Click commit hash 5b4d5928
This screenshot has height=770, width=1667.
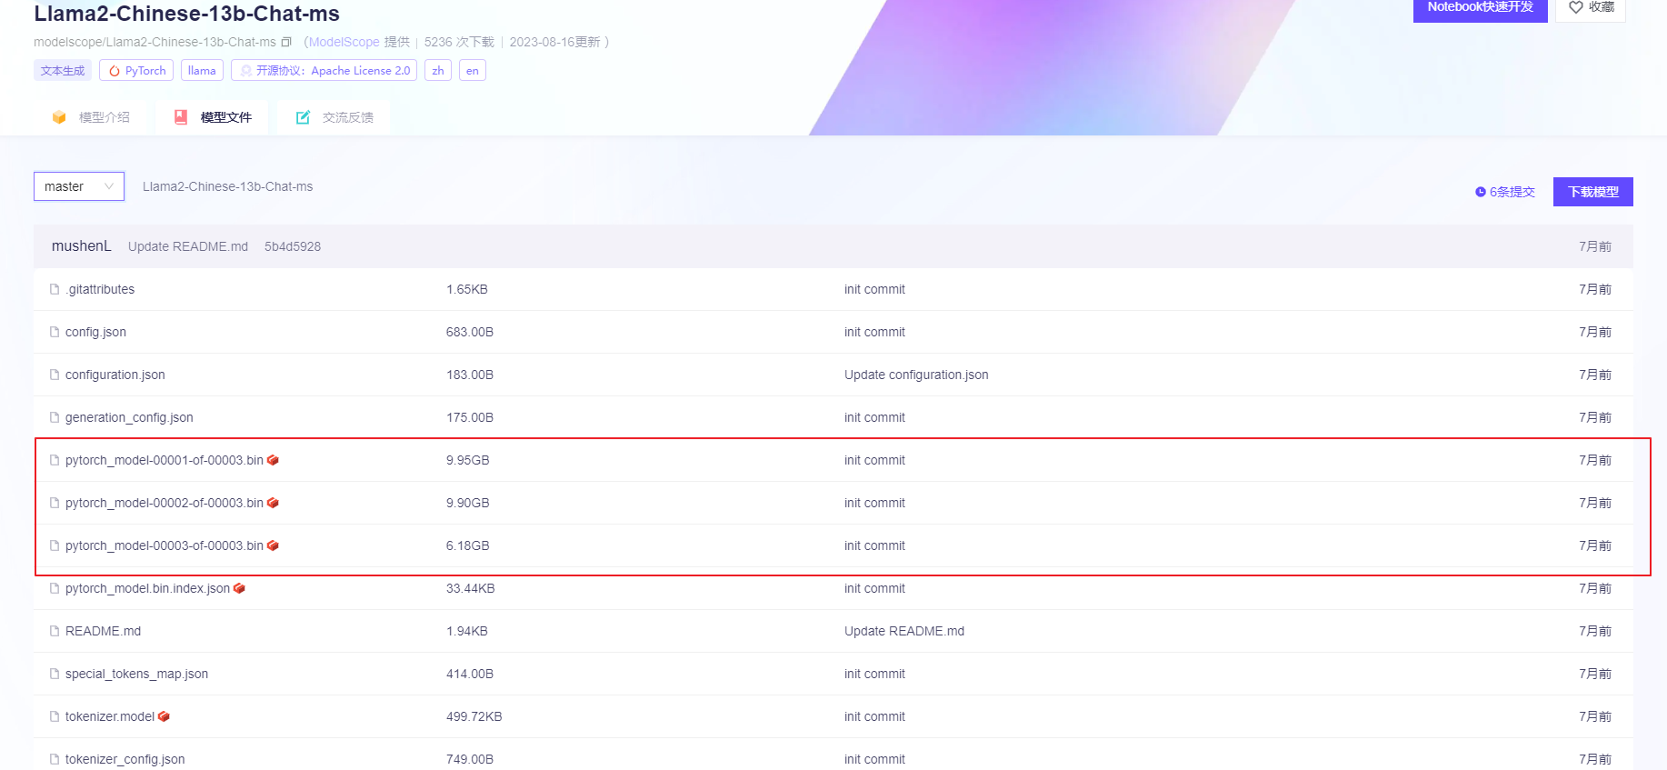coord(293,246)
